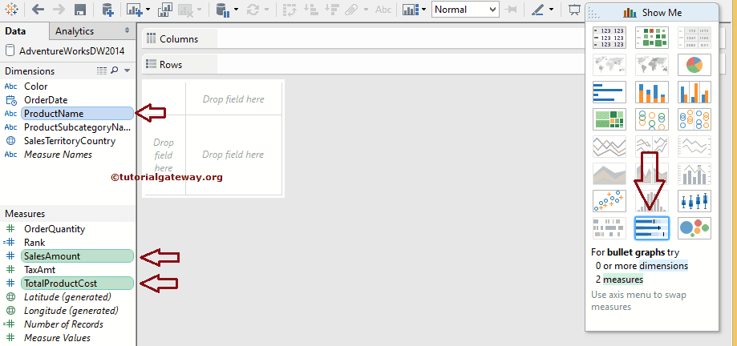Select the Latitude (generated) field

(x=67, y=297)
